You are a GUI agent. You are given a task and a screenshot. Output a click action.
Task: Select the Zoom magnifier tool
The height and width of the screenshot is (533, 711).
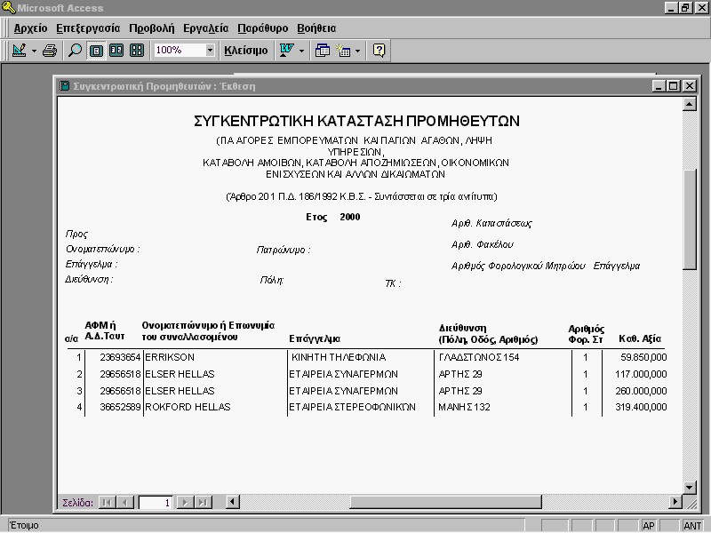click(75, 50)
